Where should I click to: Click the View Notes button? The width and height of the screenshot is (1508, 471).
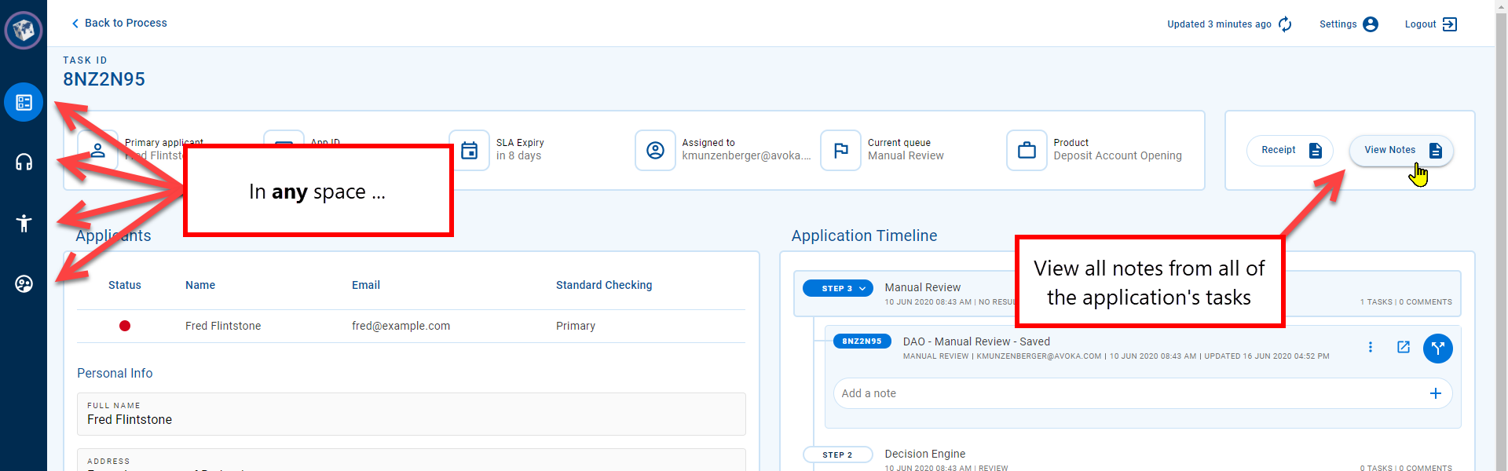[x=1401, y=150]
